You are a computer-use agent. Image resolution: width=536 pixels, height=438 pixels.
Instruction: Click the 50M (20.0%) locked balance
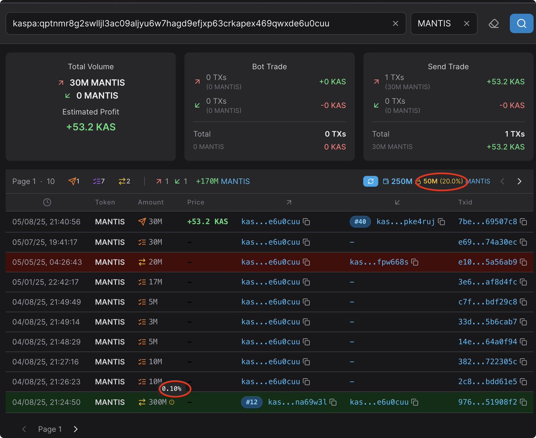pyautogui.click(x=439, y=181)
